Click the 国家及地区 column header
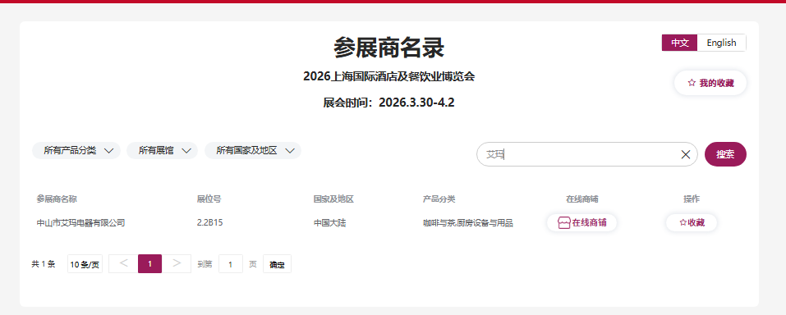The image size is (786, 315). point(333,199)
